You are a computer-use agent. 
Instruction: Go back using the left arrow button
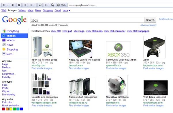pos(13,5)
